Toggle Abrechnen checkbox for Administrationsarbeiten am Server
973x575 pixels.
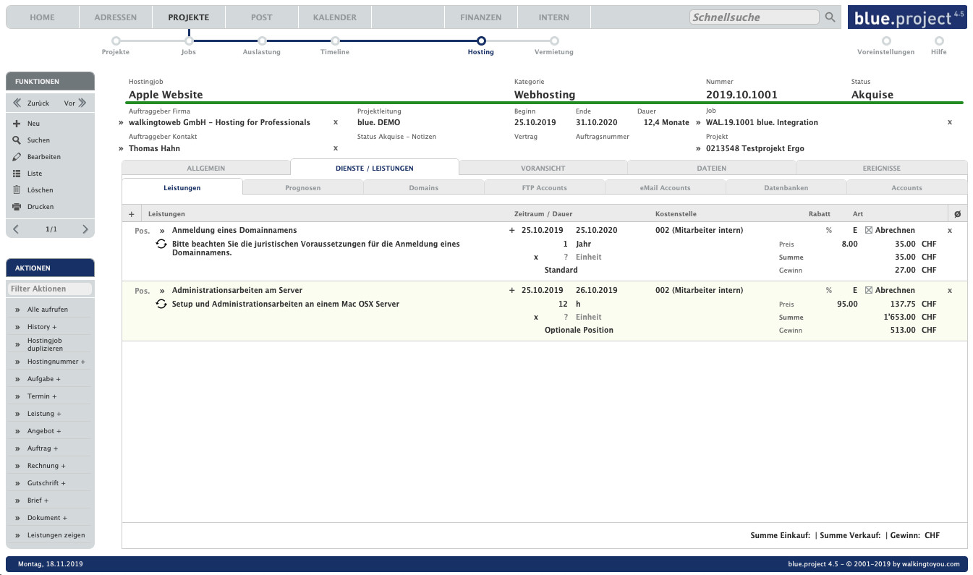coord(869,291)
